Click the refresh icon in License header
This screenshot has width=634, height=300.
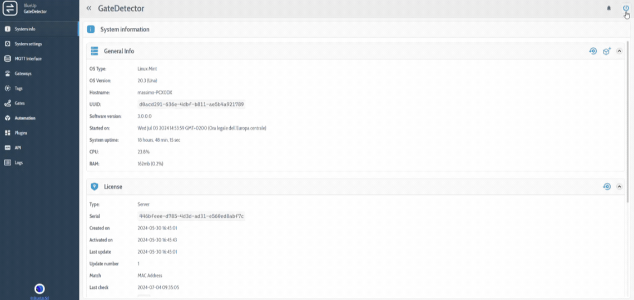pos(607,187)
